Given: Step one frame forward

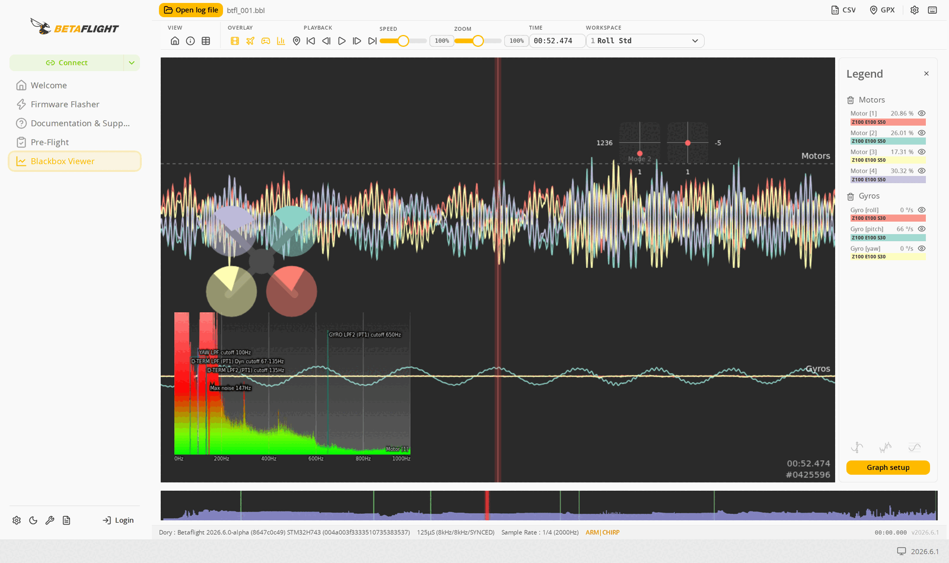Looking at the screenshot, I should click(x=357, y=41).
